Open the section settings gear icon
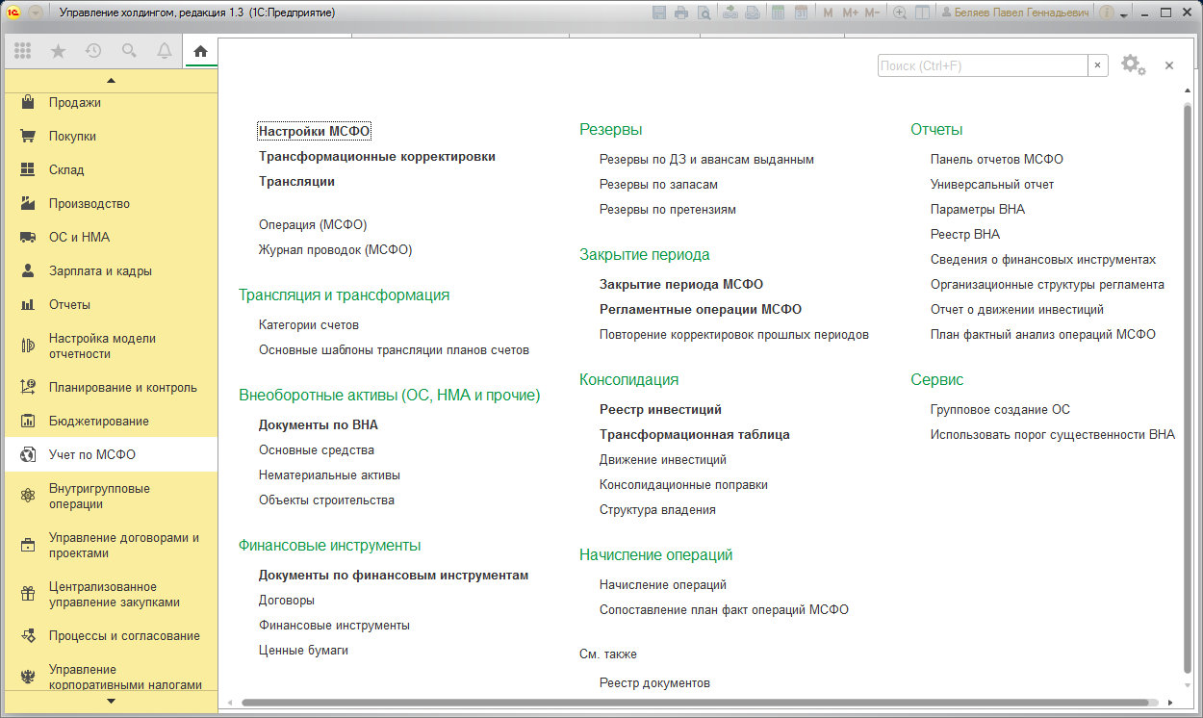 click(x=1133, y=65)
